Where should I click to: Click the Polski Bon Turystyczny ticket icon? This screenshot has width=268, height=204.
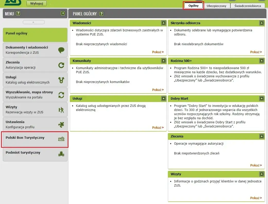click(61, 139)
